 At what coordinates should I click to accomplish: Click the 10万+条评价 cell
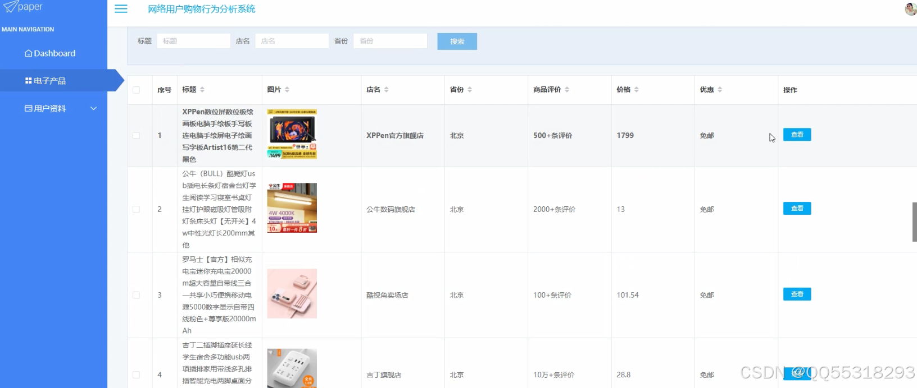[x=553, y=375]
